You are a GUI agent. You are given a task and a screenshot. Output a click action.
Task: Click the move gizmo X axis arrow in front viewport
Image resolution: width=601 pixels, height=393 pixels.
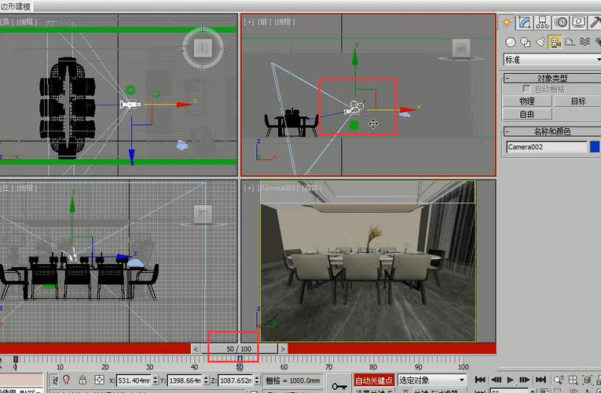click(x=407, y=110)
